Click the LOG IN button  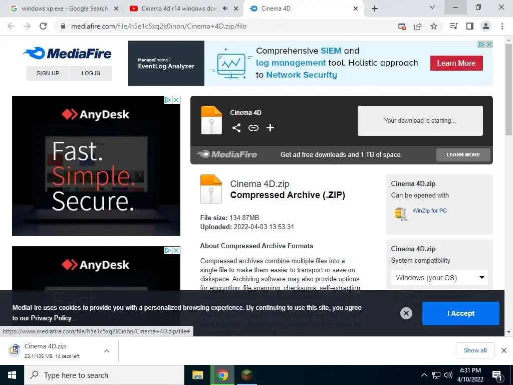click(91, 73)
